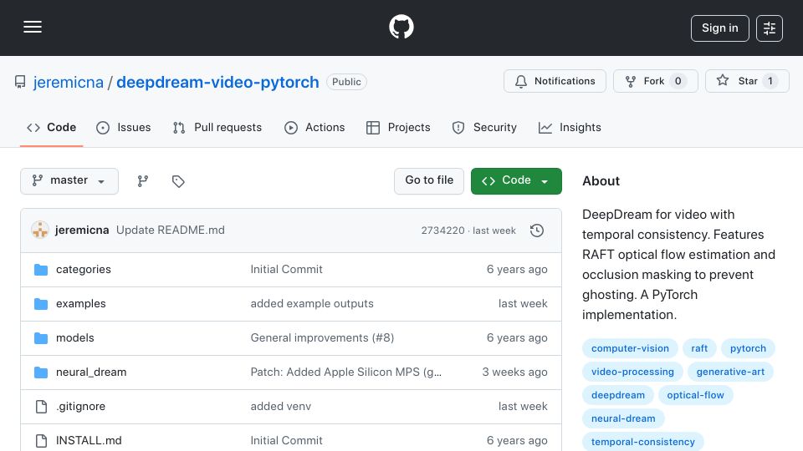Select the deepdream topic tag

click(617, 395)
